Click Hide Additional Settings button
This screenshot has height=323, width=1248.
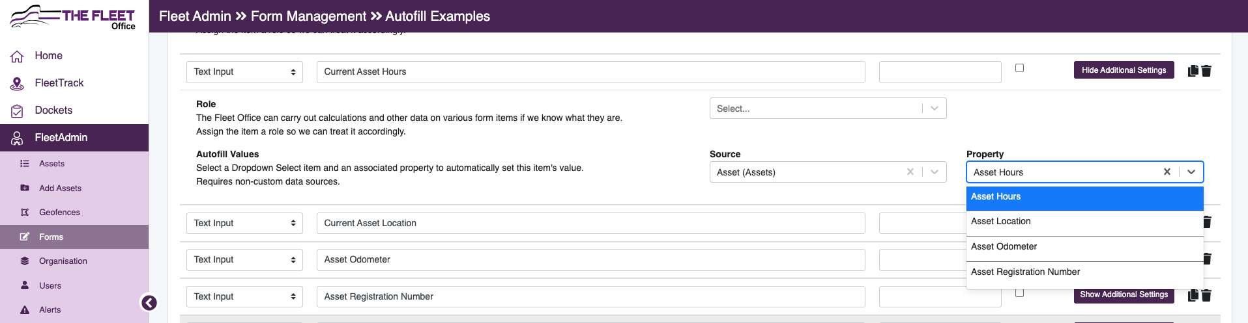[x=1124, y=70]
